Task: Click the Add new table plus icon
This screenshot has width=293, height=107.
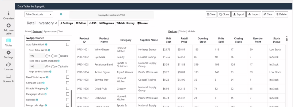Action: click(8, 25)
